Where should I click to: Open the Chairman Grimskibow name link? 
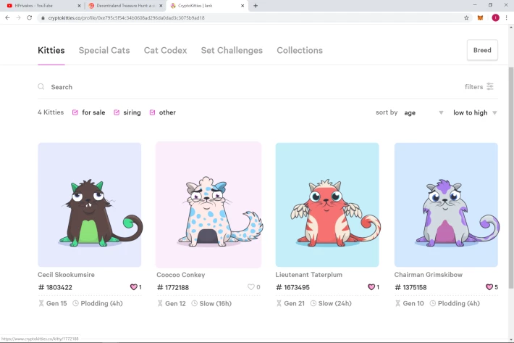click(x=428, y=275)
